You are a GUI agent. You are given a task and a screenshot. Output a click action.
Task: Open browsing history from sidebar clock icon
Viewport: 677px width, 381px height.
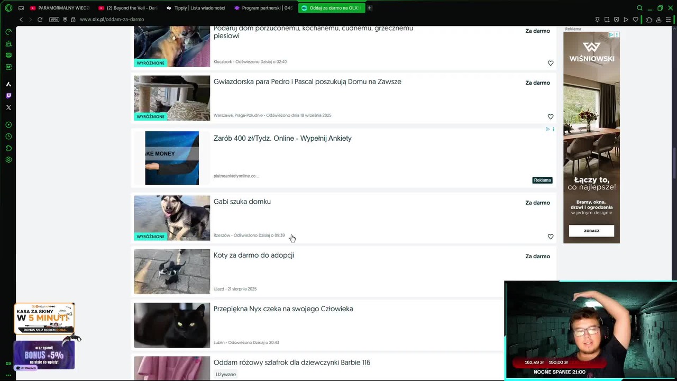pos(8,137)
